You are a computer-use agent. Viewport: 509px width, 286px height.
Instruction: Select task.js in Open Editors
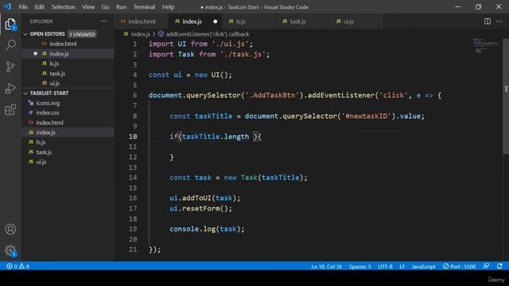68,74
